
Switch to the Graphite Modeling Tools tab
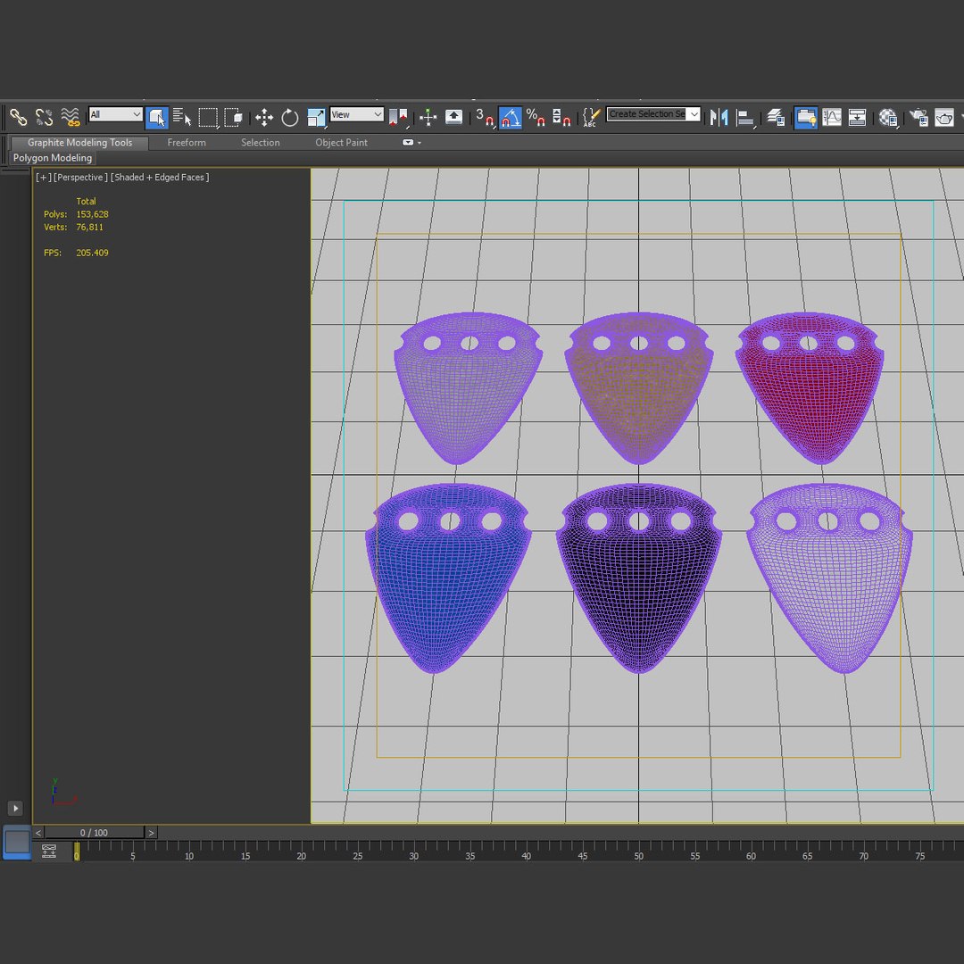[x=80, y=143]
